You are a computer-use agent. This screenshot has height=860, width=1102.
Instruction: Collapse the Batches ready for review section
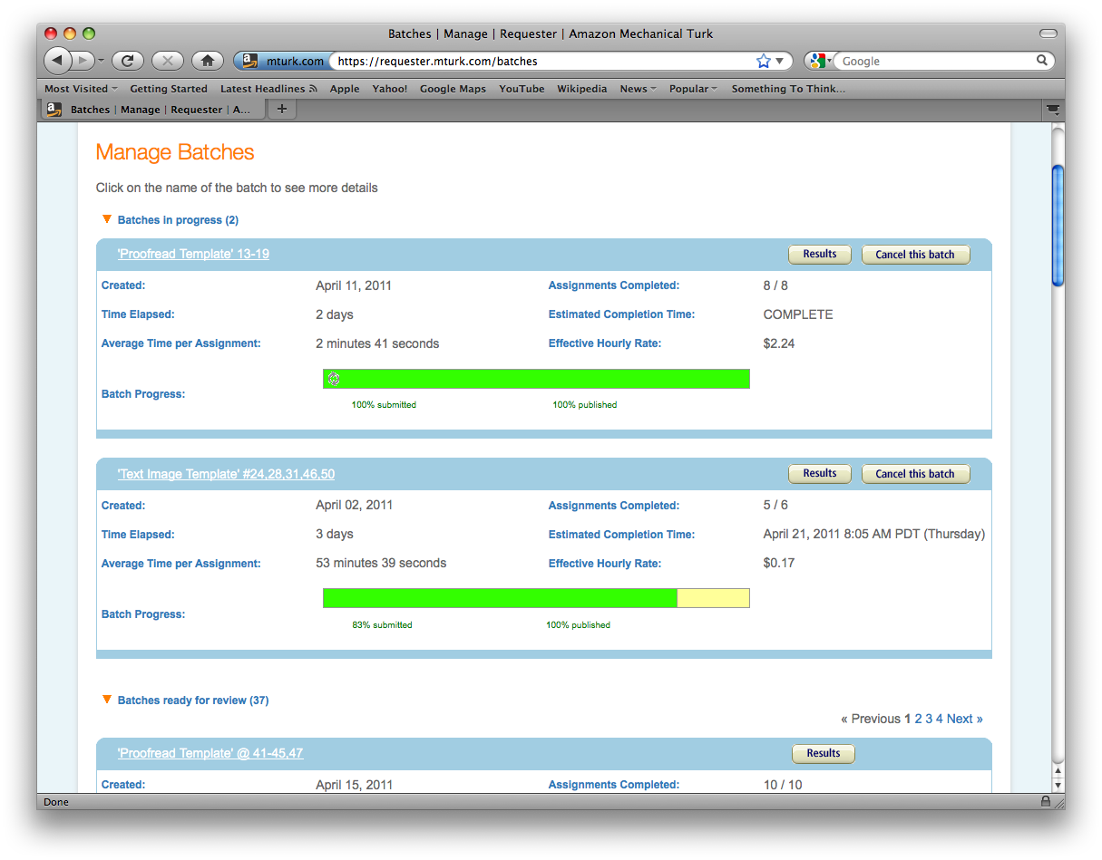[x=107, y=700]
